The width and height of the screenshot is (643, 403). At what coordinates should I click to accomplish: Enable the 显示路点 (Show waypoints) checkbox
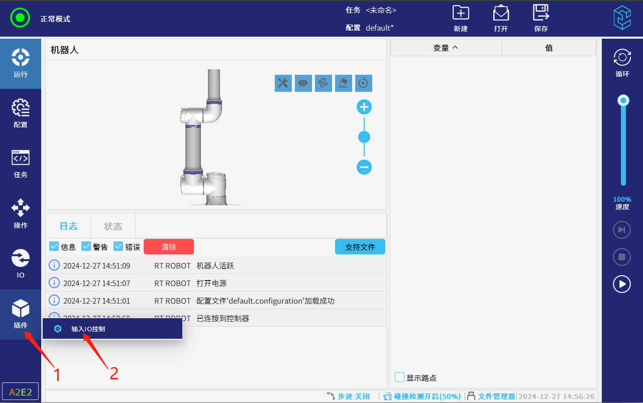[400, 377]
